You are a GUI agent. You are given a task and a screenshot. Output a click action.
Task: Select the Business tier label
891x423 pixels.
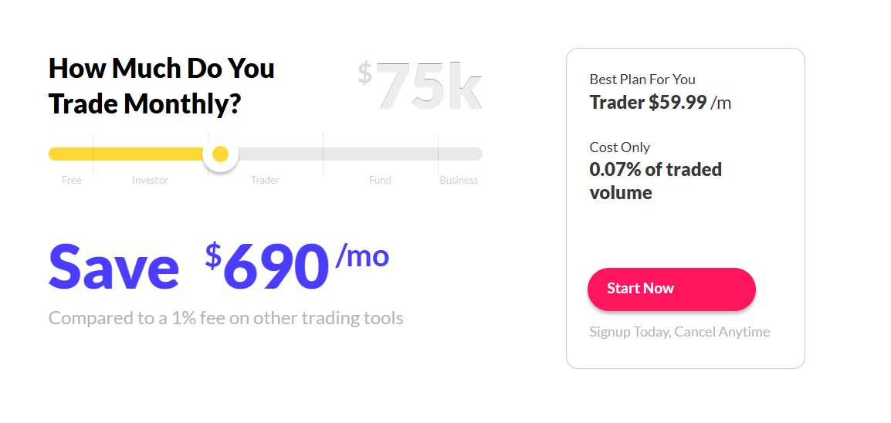[x=459, y=180]
